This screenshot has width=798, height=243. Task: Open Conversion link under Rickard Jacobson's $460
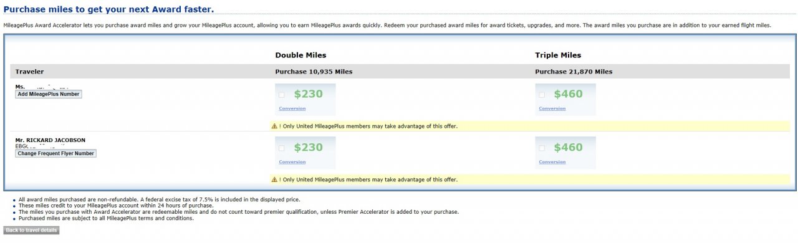coord(552,162)
